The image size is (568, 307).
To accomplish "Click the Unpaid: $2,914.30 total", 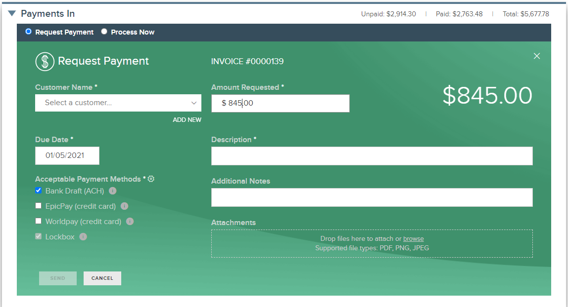I will tap(388, 14).
